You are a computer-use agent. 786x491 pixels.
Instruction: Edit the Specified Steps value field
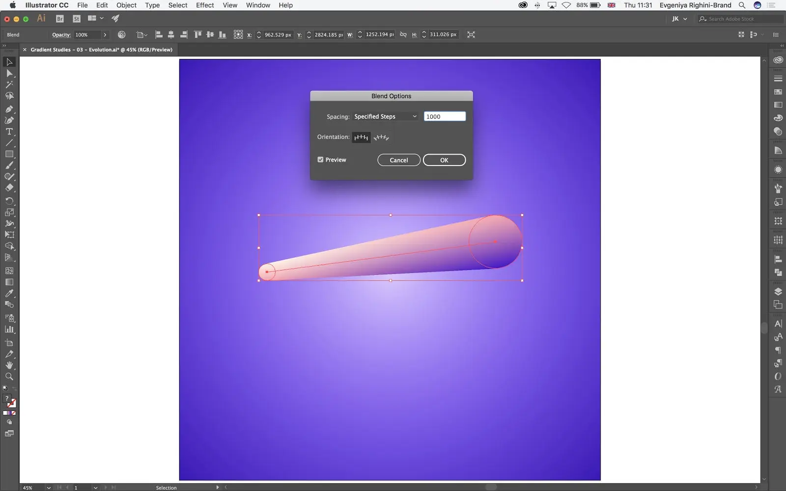[x=445, y=116]
